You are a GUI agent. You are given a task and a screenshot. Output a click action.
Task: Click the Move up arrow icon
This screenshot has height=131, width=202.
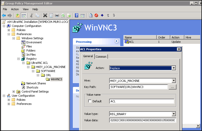click(x=108, y=15)
